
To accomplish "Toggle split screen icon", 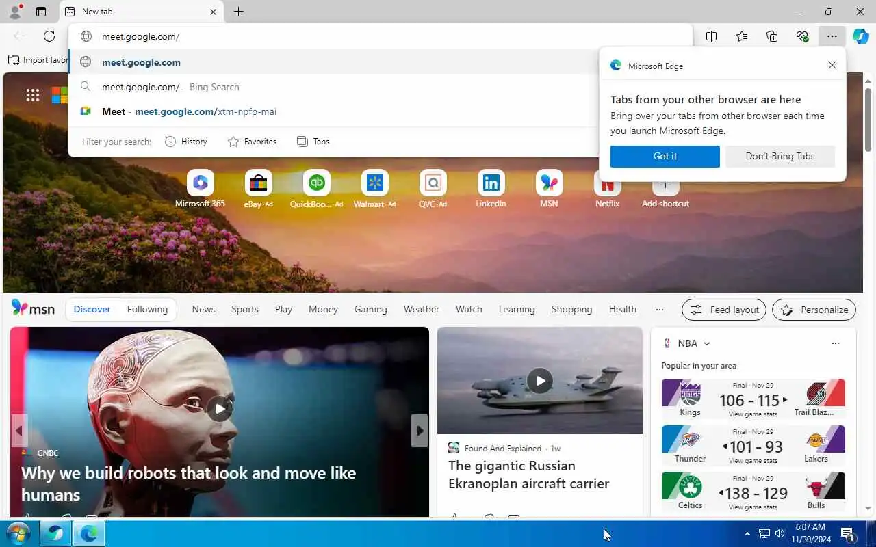I will (x=711, y=36).
